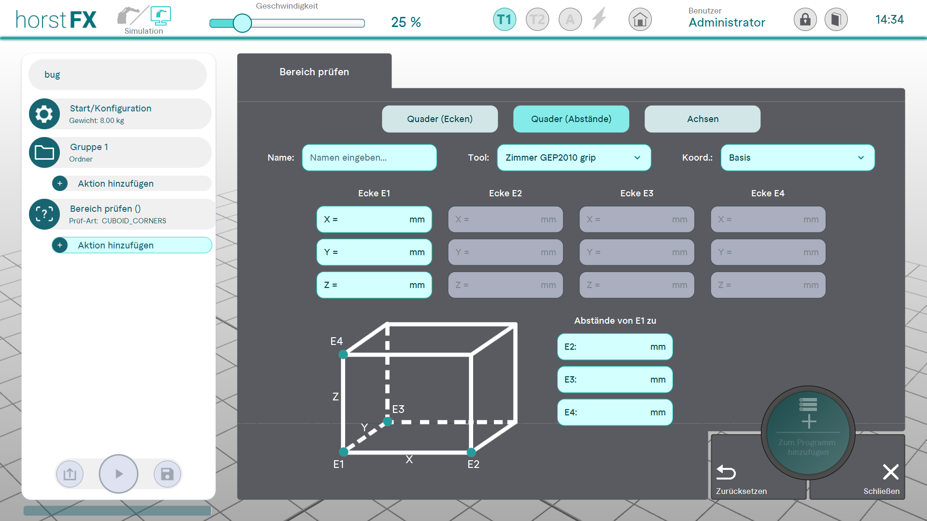Switch to T2 operating mode
Screen dimensions: 927x521
537,20
